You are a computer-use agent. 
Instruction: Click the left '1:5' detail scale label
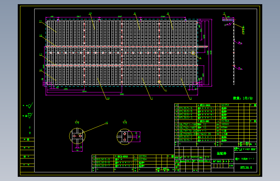tap(77, 123)
